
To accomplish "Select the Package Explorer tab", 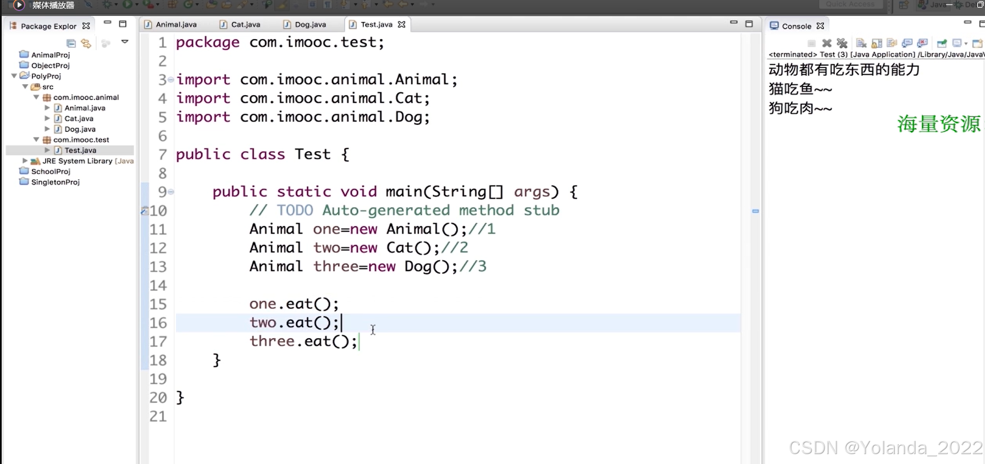I will pyautogui.click(x=48, y=26).
